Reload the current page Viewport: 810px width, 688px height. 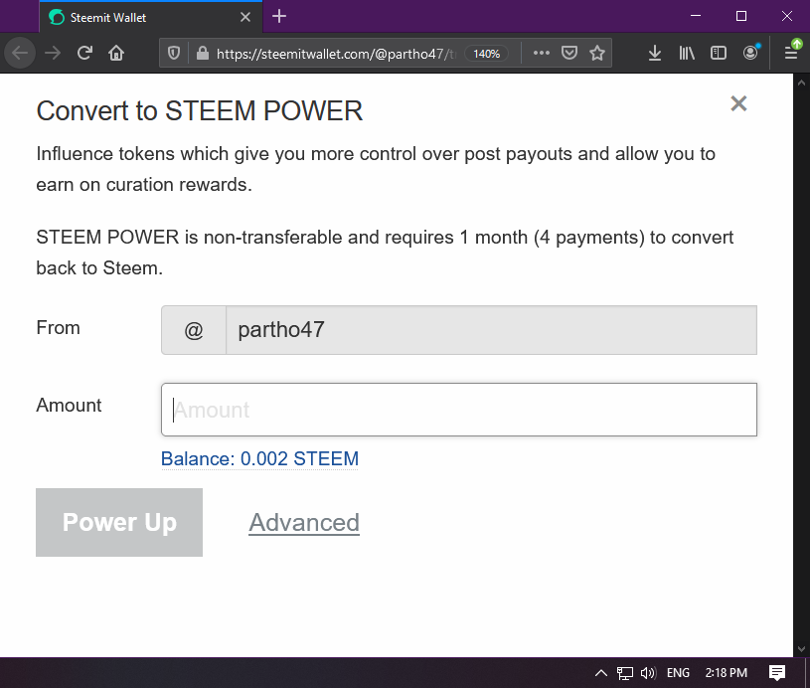pos(84,53)
